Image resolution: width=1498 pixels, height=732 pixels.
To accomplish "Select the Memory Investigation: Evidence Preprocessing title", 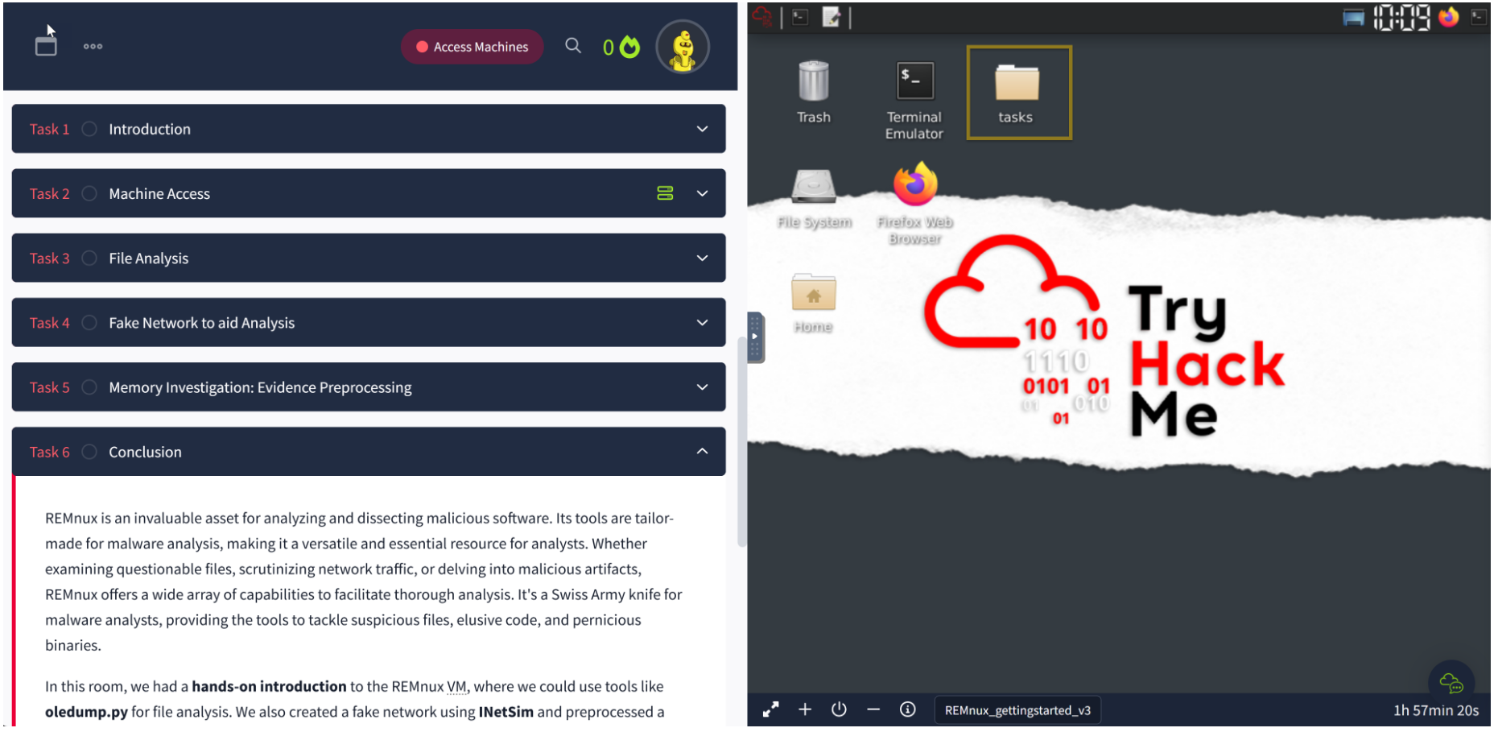I will pyautogui.click(x=260, y=387).
